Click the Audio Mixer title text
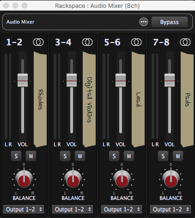The width and height of the screenshot is (195, 218). click(x=20, y=22)
